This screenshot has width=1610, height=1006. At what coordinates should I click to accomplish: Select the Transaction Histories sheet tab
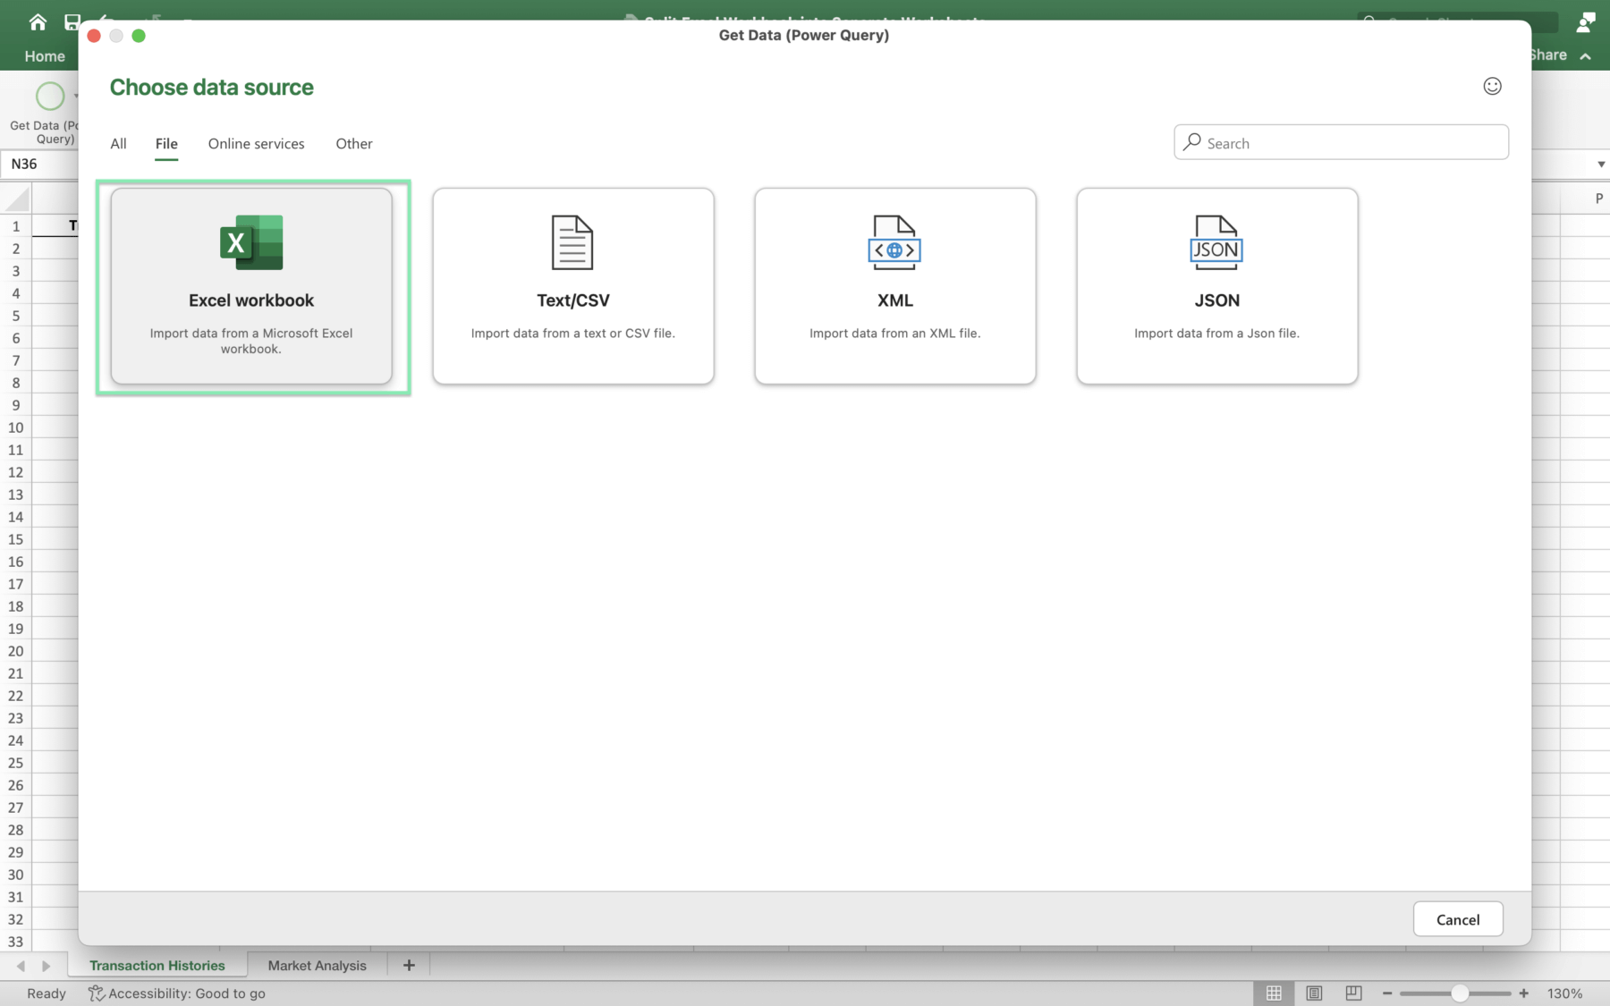point(157,965)
